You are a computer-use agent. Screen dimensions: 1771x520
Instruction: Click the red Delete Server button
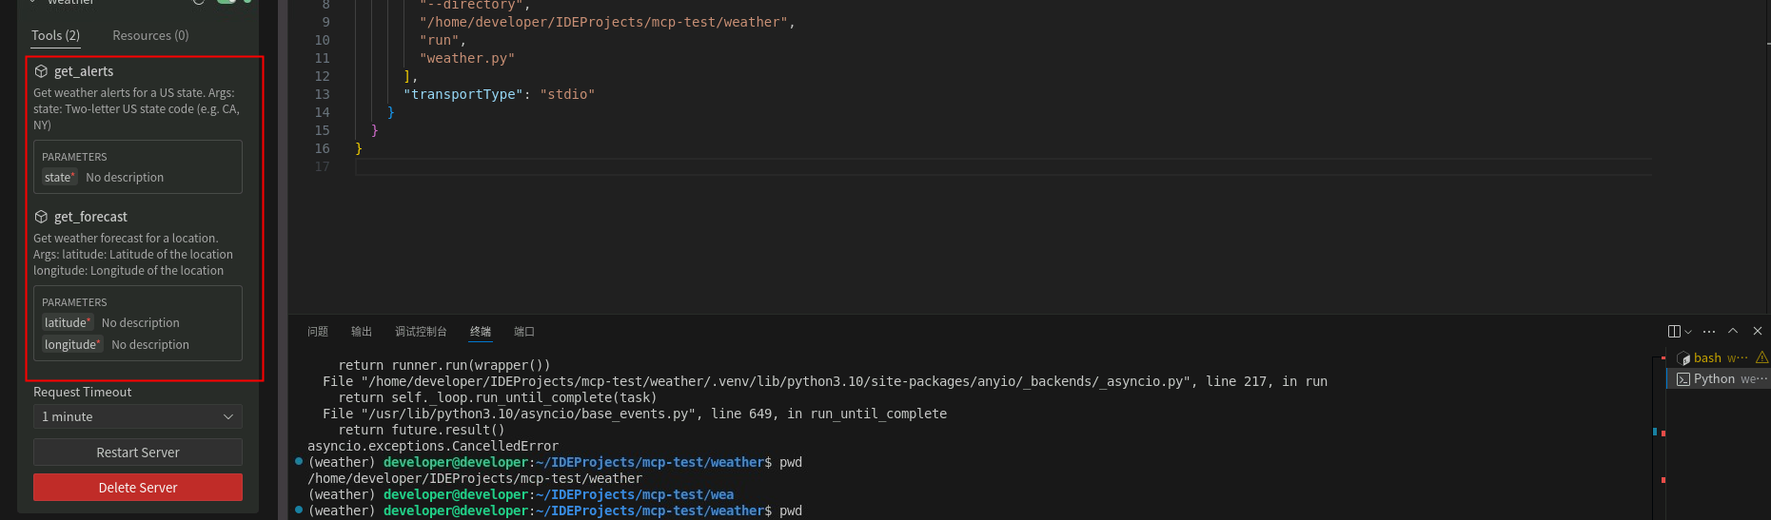coord(138,488)
